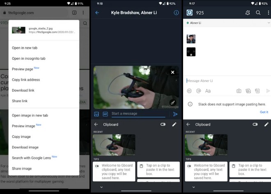
Task: Open Slack workspace 925 icon
Action: (x=190, y=13)
